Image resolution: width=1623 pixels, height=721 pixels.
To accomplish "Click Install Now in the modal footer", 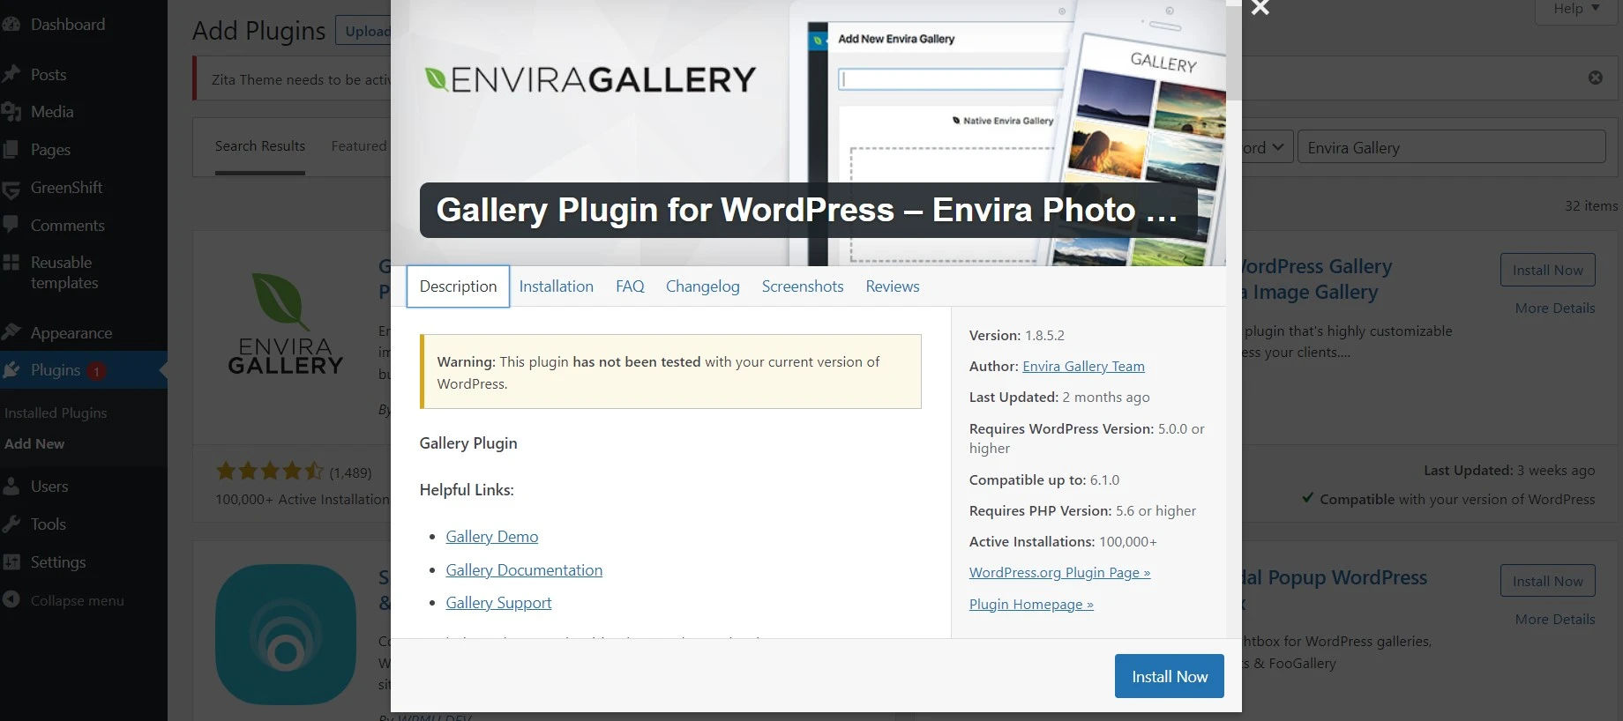I will click(x=1170, y=676).
